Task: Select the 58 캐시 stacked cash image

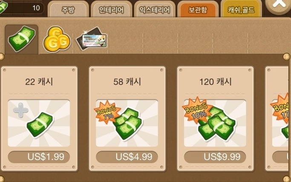Action: coord(128,124)
